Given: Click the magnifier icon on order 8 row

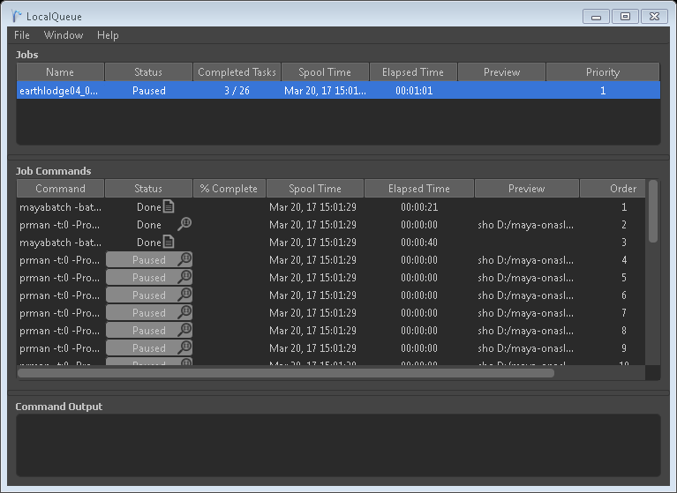Looking at the screenshot, I should coord(184,330).
